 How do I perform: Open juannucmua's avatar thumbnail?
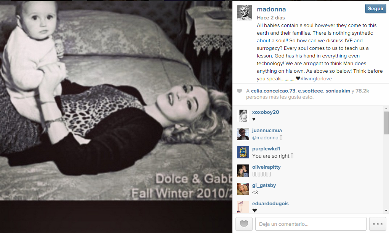pyautogui.click(x=243, y=134)
